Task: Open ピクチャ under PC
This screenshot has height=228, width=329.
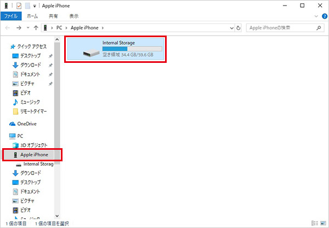Action: (23, 201)
